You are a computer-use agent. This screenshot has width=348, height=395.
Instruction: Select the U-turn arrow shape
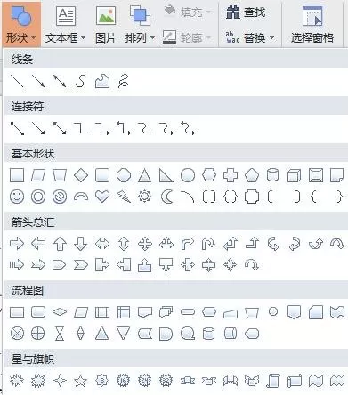(208, 244)
